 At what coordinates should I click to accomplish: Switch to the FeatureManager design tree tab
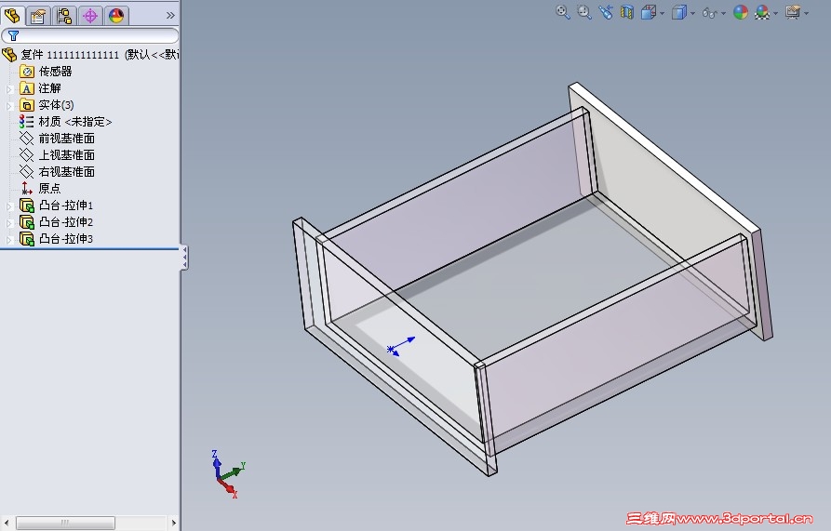pos(12,16)
